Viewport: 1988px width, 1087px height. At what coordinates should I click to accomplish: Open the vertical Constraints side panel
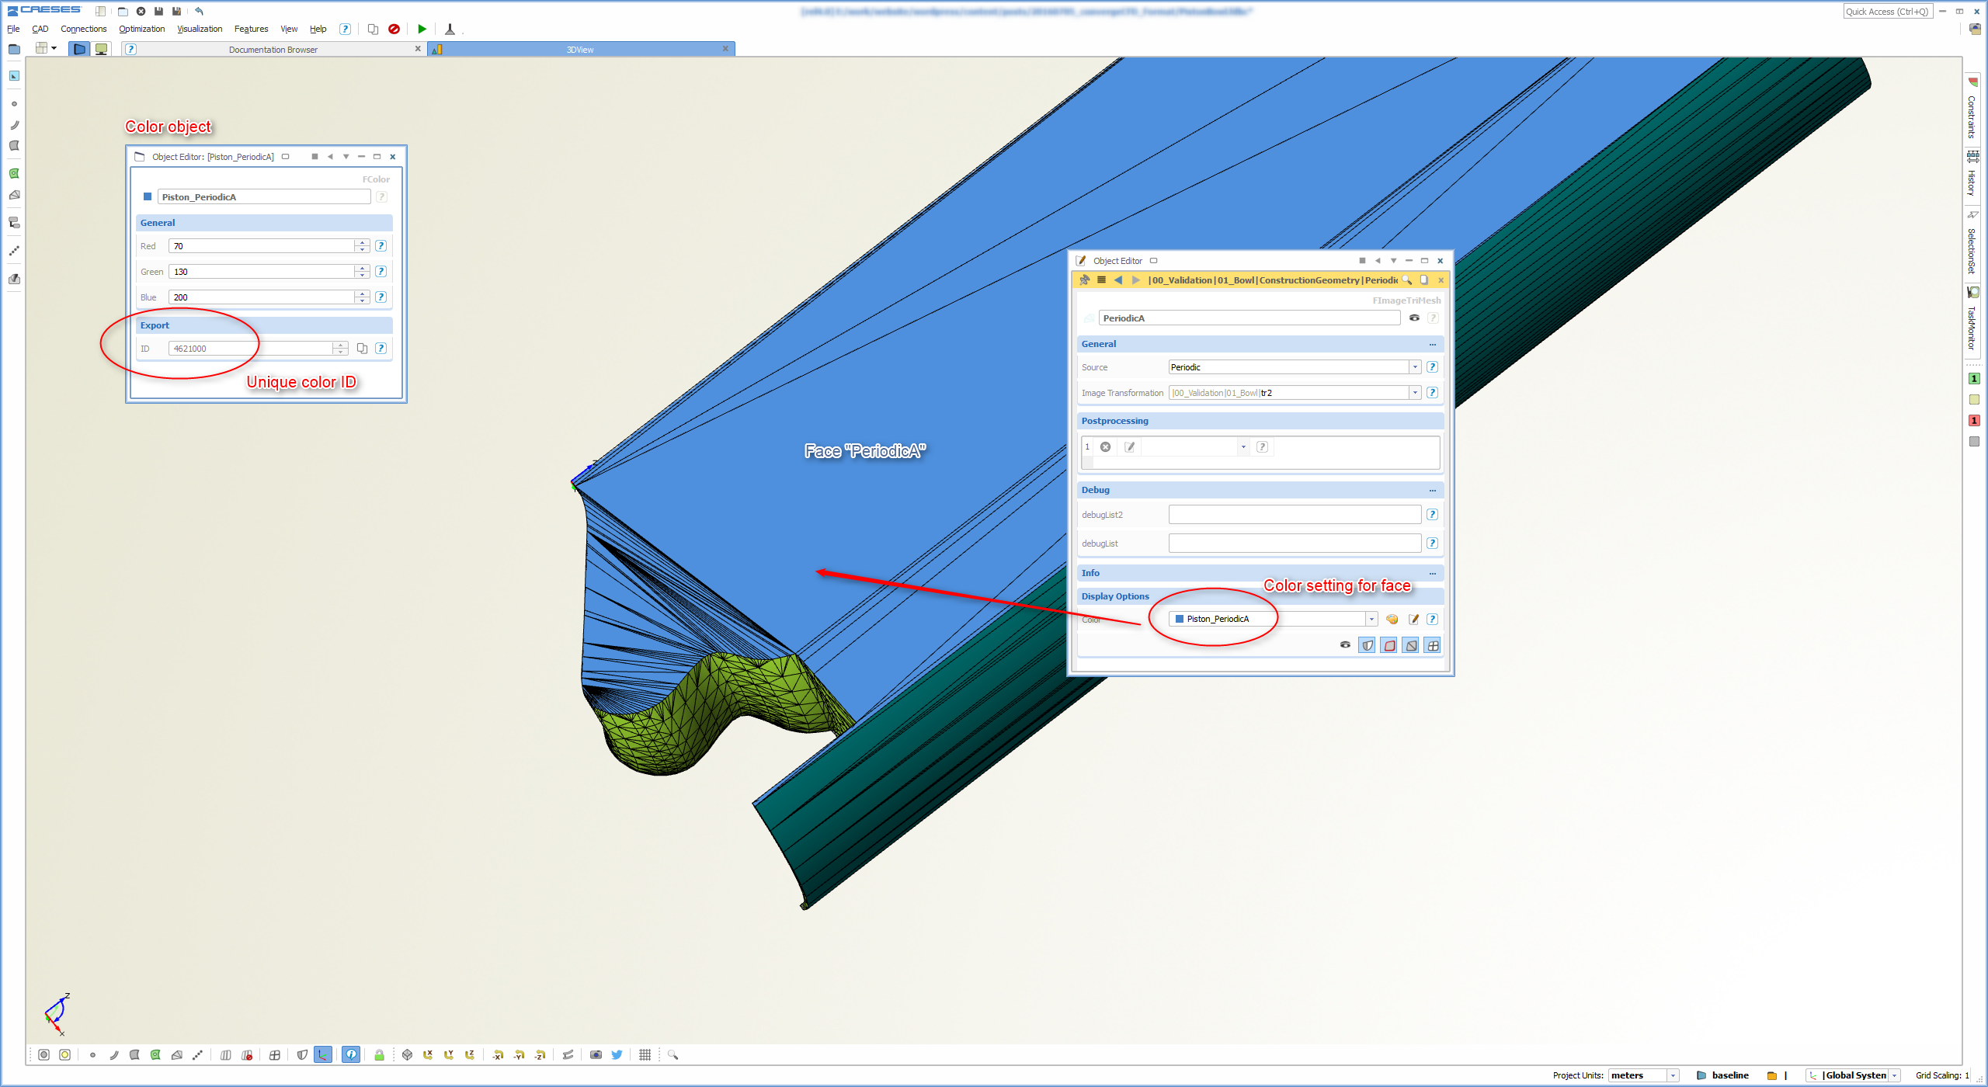coord(1972,109)
